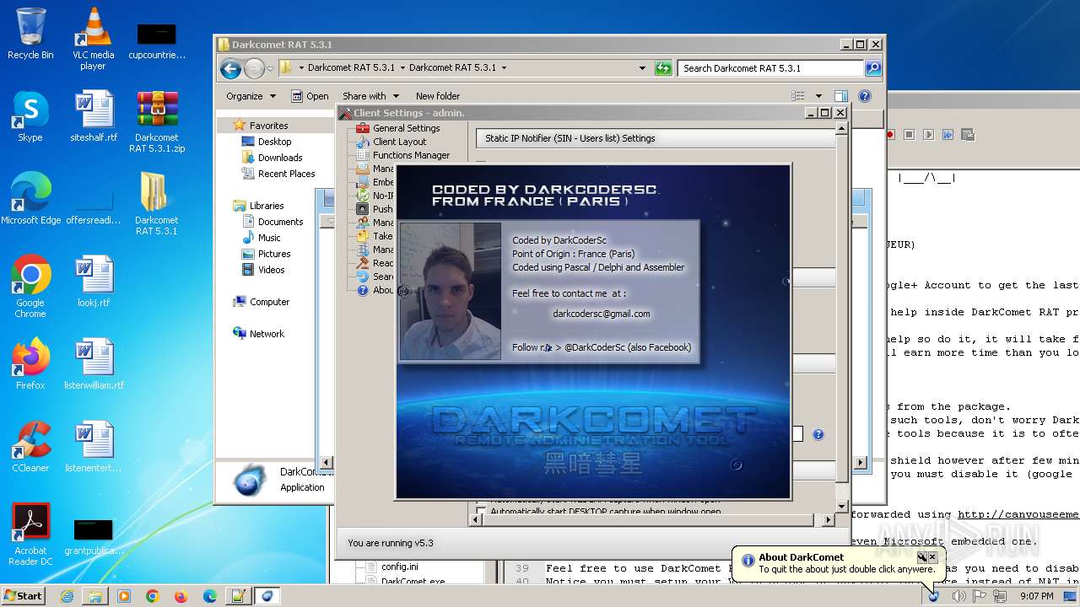The width and height of the screenshot is (1080, 607).
Task: Click the darkcodersc@gmail.com contact text
Action: point(602,314)
